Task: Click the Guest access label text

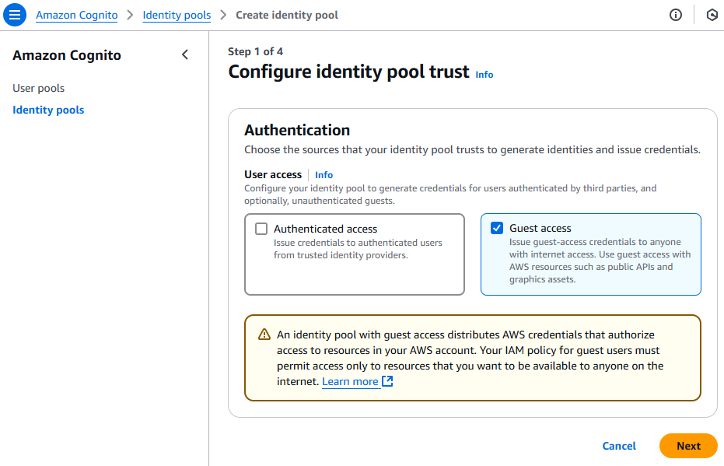Action: 540,228
